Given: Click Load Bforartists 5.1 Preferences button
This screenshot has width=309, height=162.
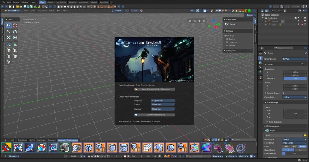Looking at the screenshot, I should click(x=154, y=89).
